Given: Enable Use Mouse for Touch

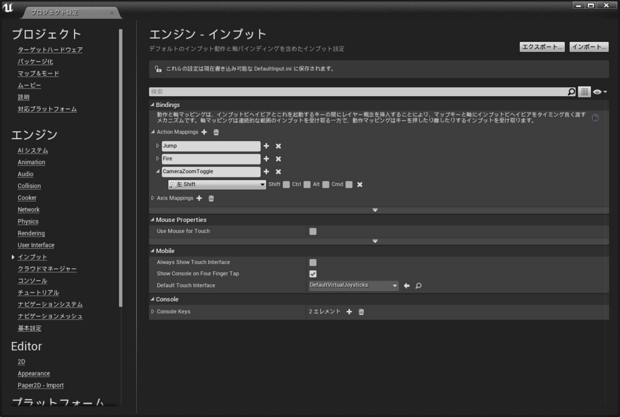Looking at the screenshot, I should click(313, 231).
